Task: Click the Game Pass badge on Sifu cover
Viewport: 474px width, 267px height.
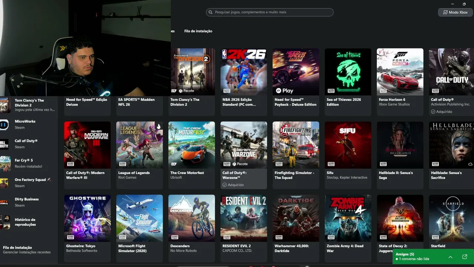Action: pos(331,164)
